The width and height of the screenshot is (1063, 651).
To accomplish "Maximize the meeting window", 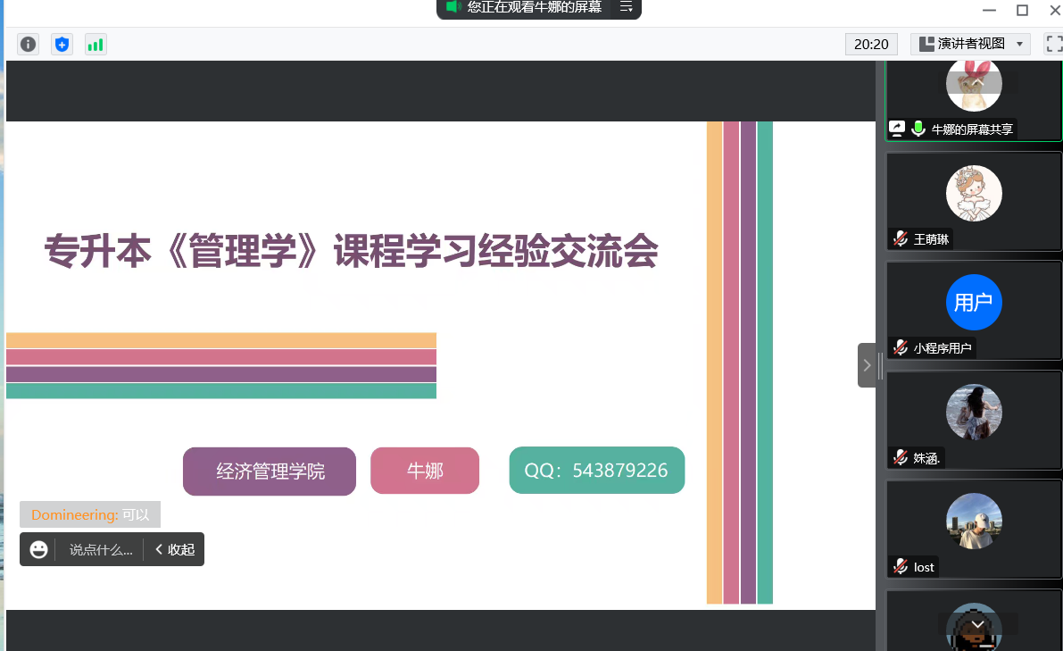I will pyautogui.click(x=1022, y=10).
